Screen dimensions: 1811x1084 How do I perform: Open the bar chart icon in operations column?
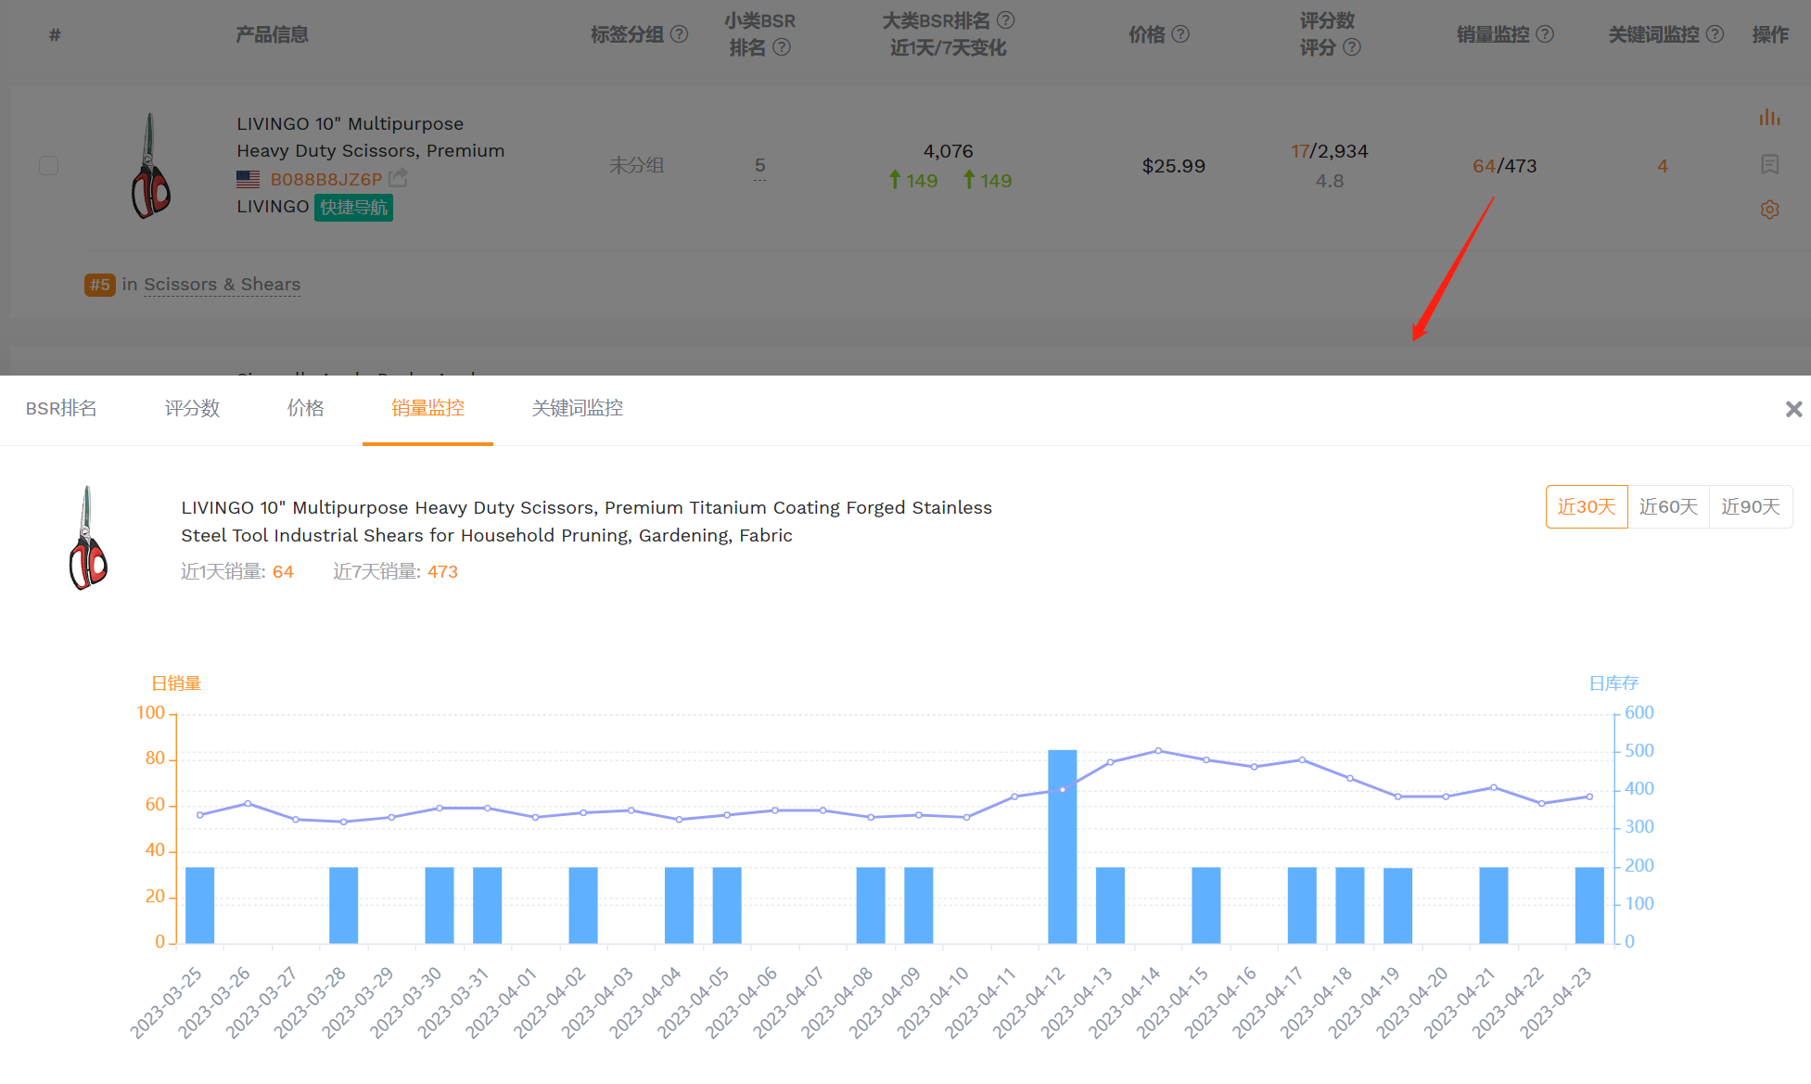(x=1769, y=118)
